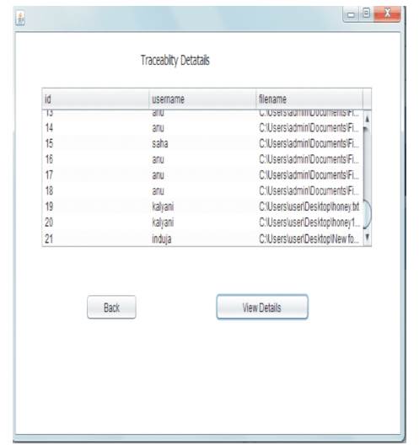
Task: Click the scrollbar down arrow
Action: pos(367,238)
